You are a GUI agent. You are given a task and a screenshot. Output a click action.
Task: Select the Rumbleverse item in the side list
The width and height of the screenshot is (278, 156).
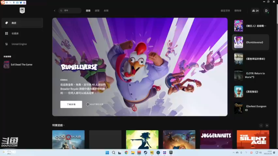pyautogui.click(x=251, y=42)
